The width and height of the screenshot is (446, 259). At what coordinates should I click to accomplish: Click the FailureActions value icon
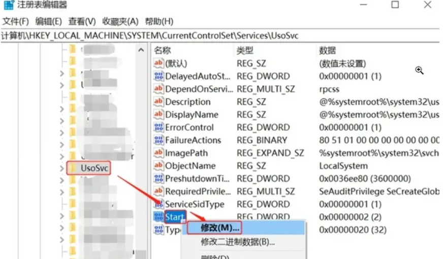point(158,140)
